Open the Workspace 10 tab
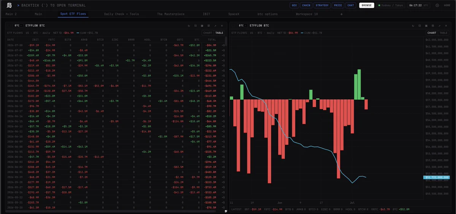The height and width of the screenshot is (214, 456). click(307, 14)
